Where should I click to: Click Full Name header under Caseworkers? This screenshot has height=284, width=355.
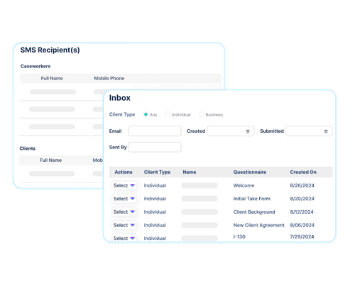pyautogui.click(x=52, y=78)
